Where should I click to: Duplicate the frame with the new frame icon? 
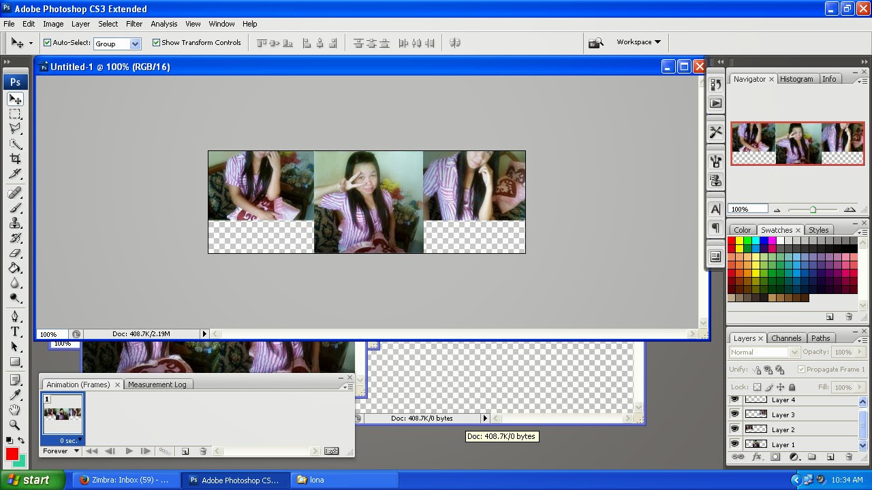tap(185, 450)
